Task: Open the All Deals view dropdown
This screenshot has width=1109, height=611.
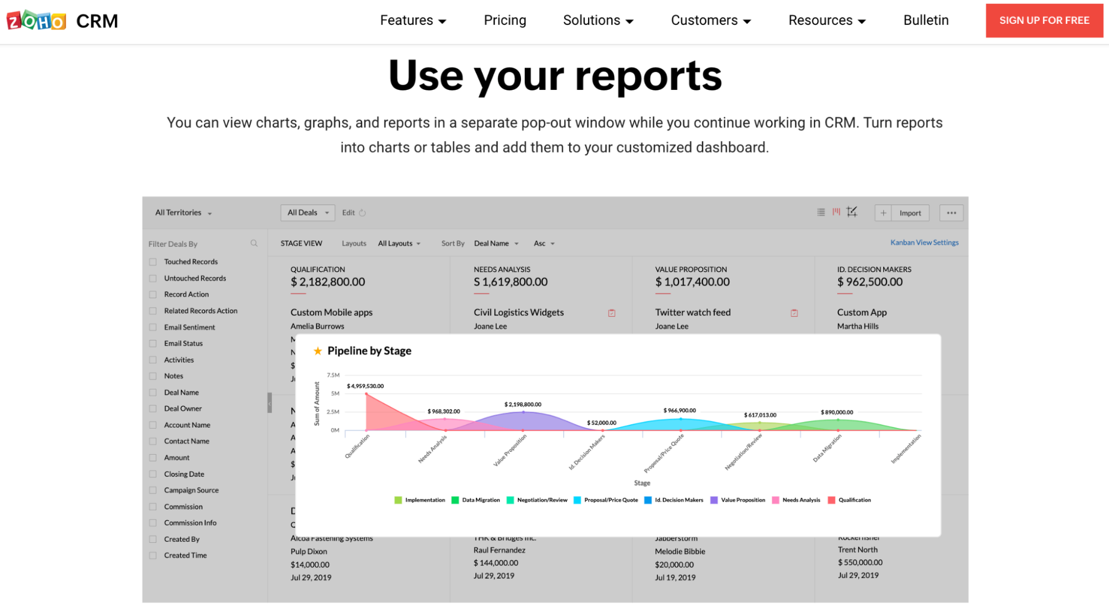Action: coord(307,213)
